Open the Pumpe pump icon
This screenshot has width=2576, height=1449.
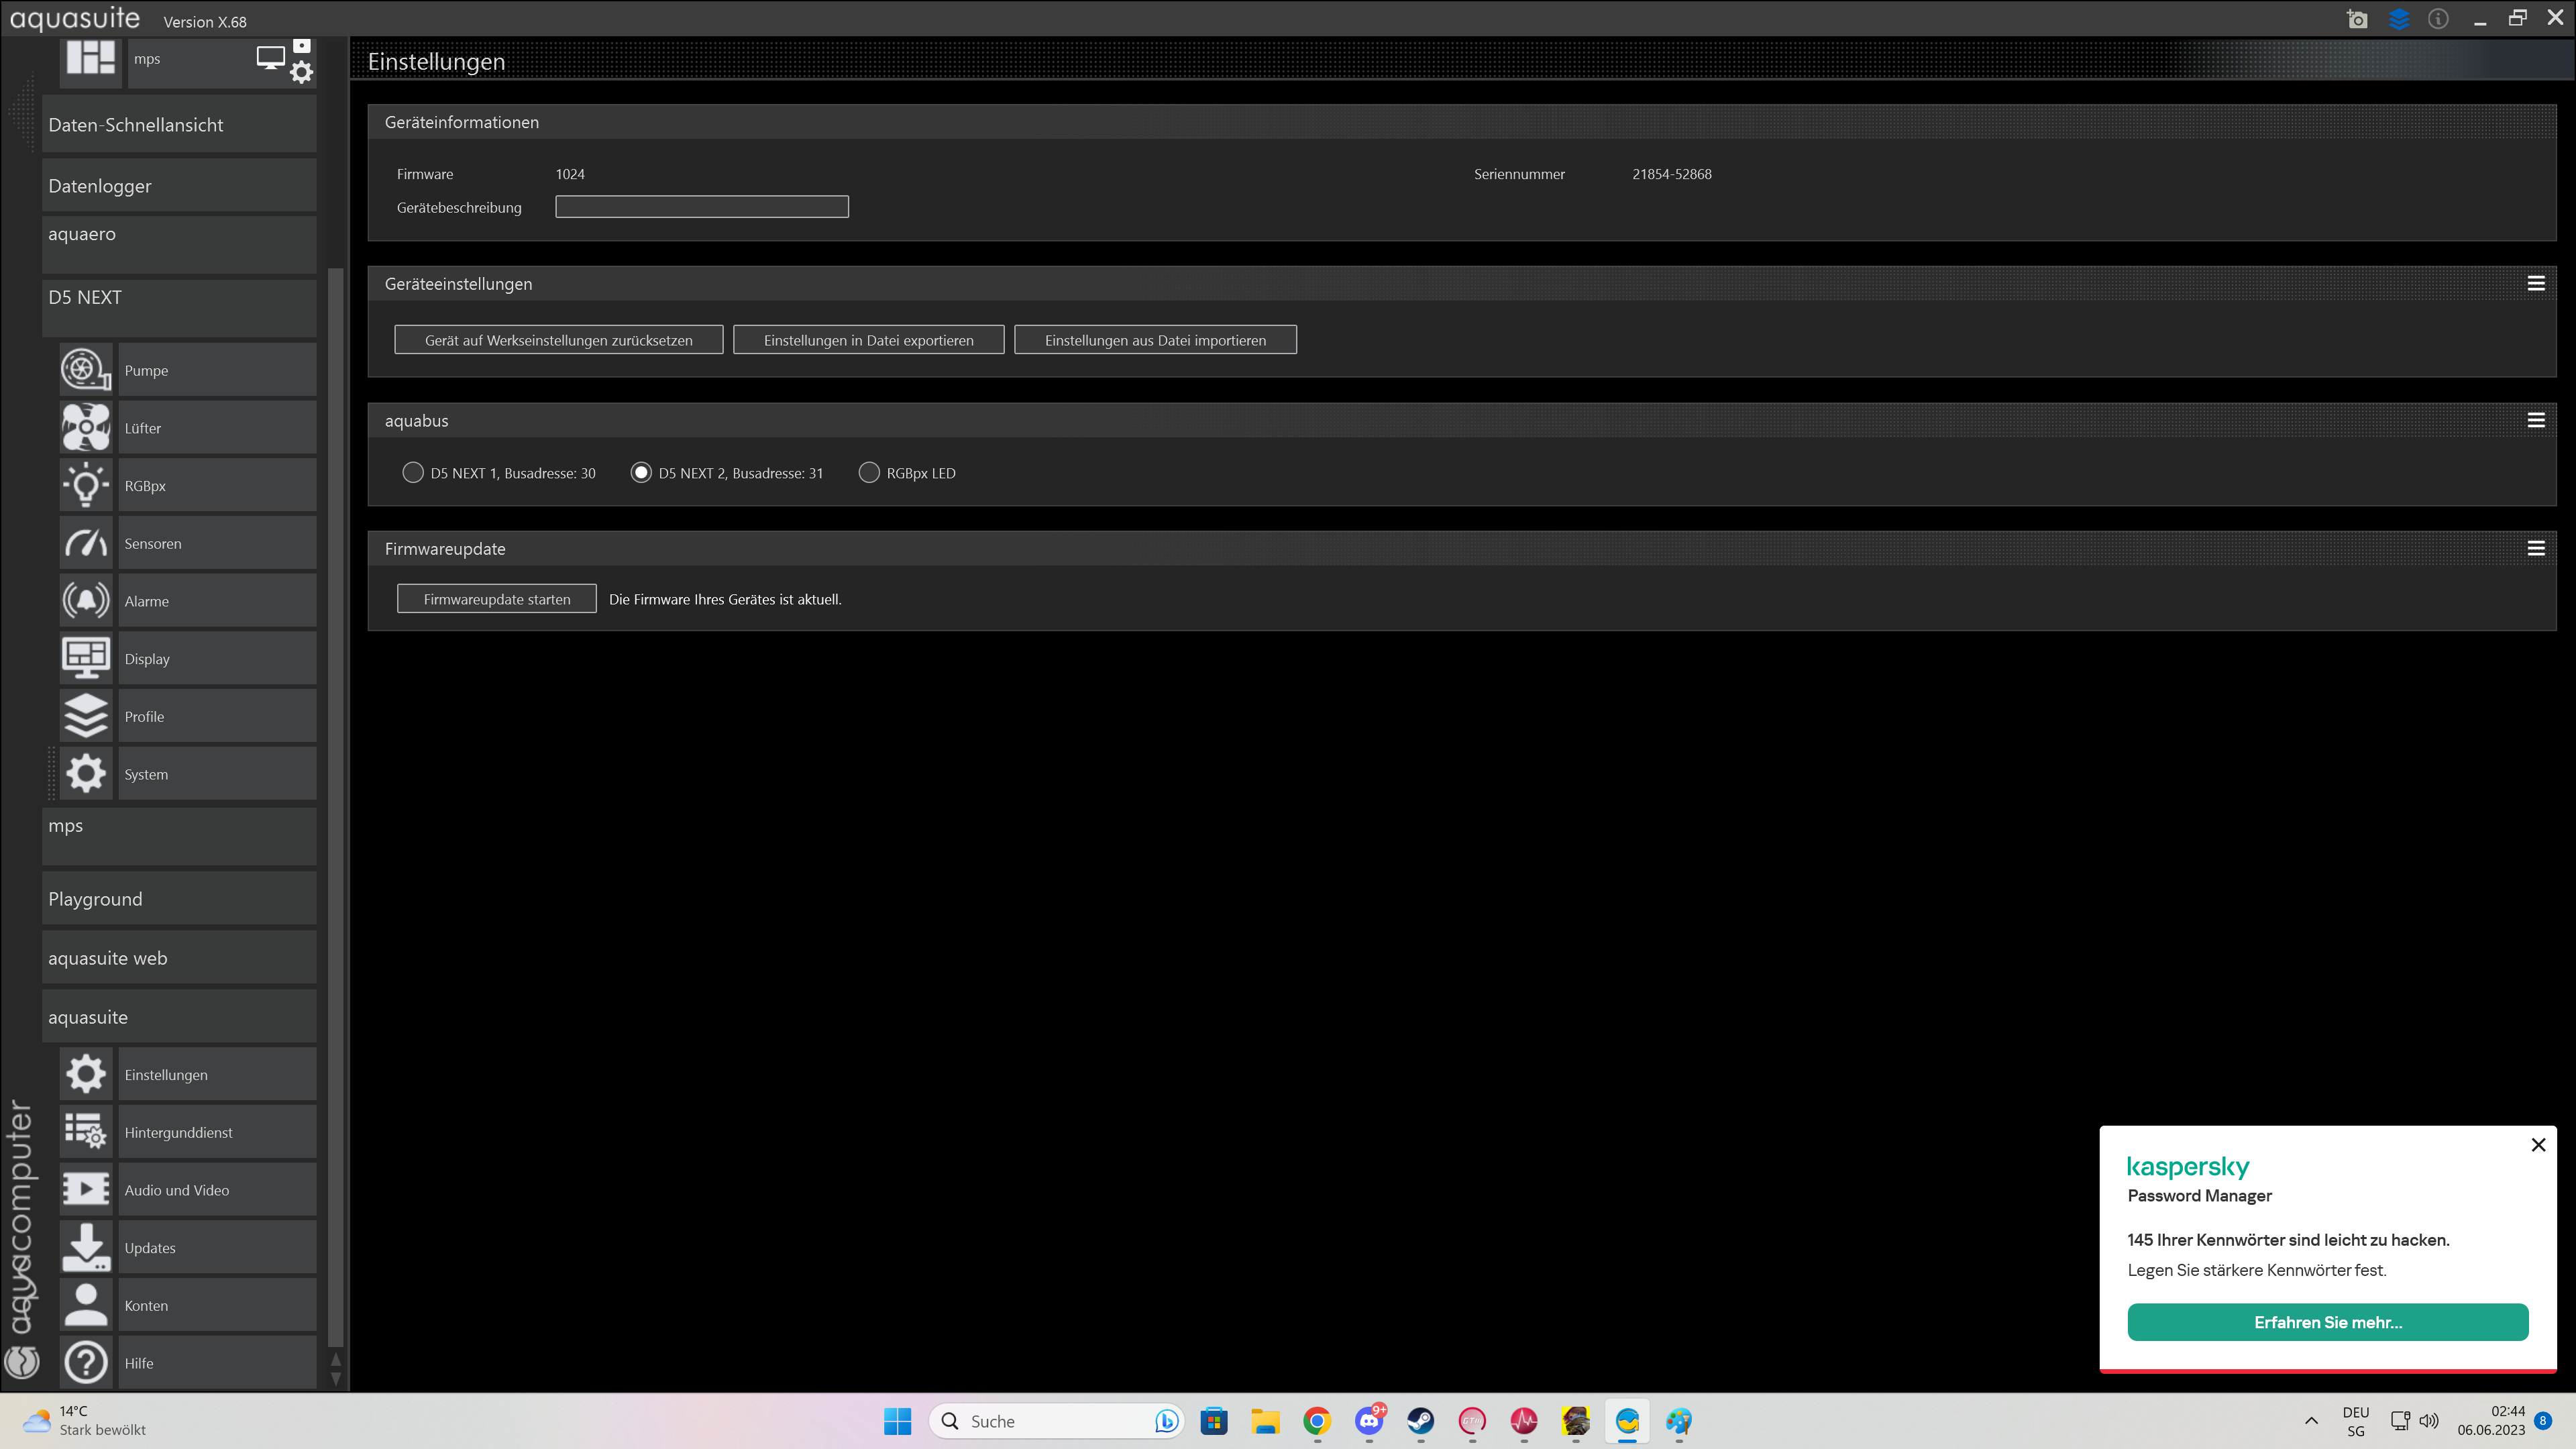pyautogui.click(x=86, y=370)
